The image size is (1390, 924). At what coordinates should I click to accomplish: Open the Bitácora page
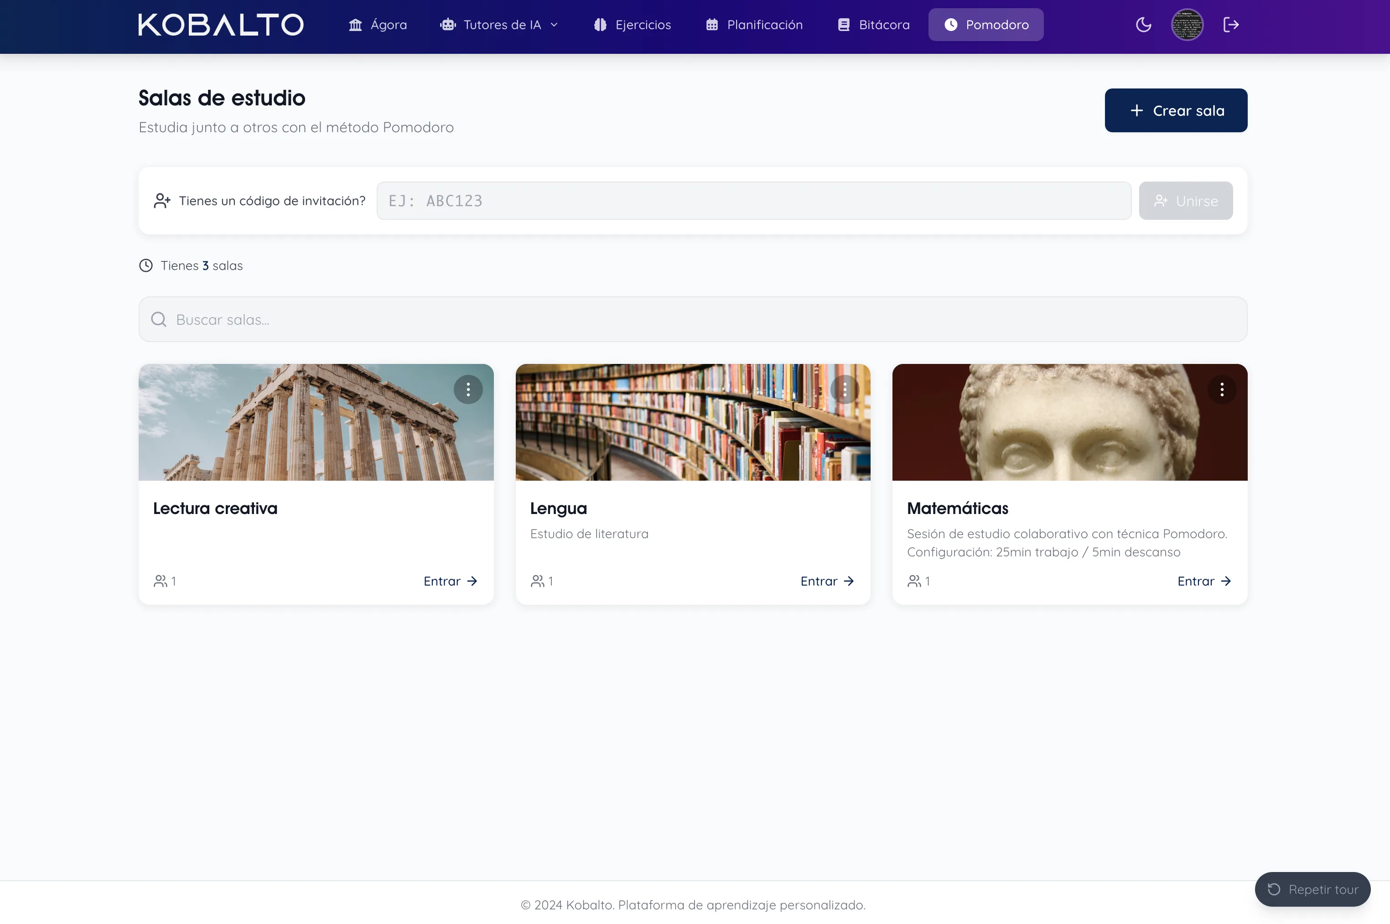click(x=874, y=25)
